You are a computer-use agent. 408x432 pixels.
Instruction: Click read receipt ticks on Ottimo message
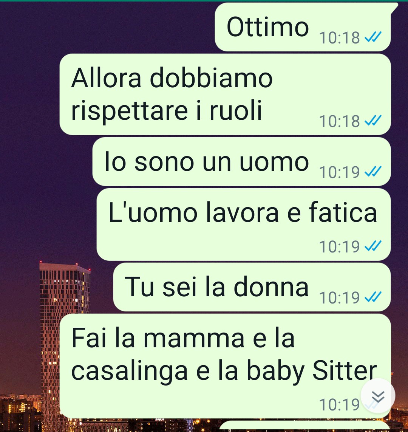pos(373,37)
